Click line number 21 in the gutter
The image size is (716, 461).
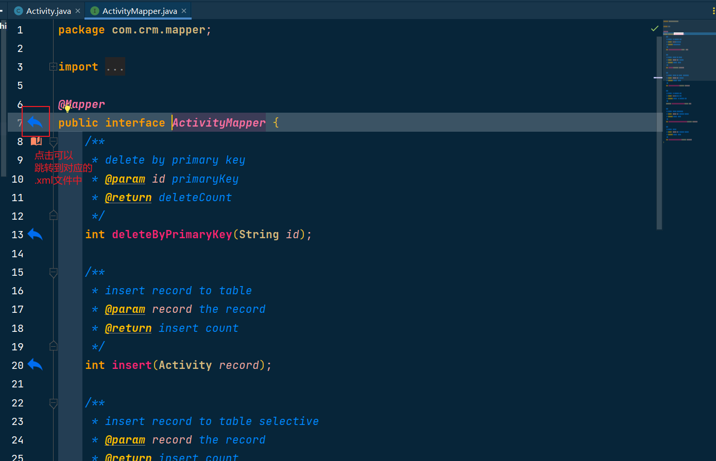click(18, 384)
